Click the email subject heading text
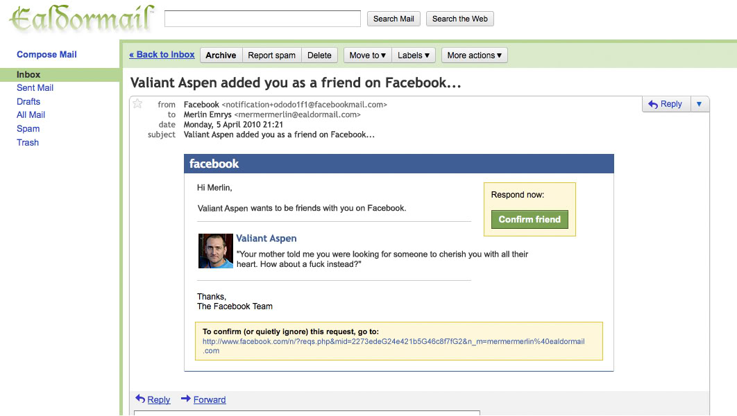 (x=296, y=83)
